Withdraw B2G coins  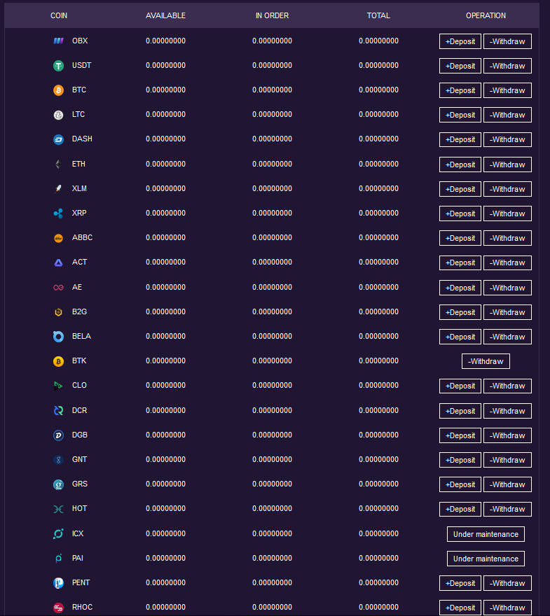[x=507, y=312]
